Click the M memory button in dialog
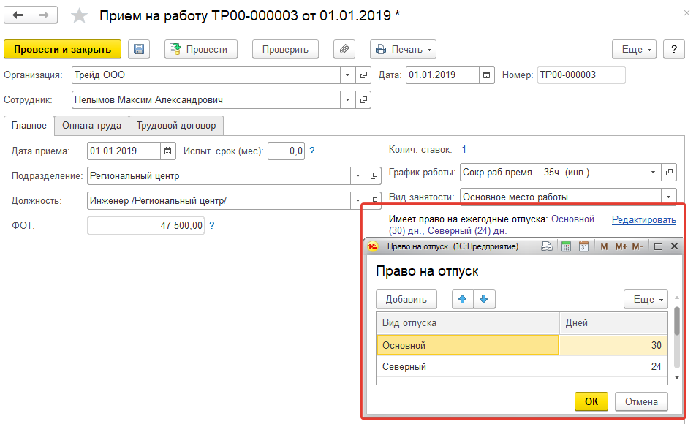The width and height of the screenshot is (696, 424). (604, 246)
